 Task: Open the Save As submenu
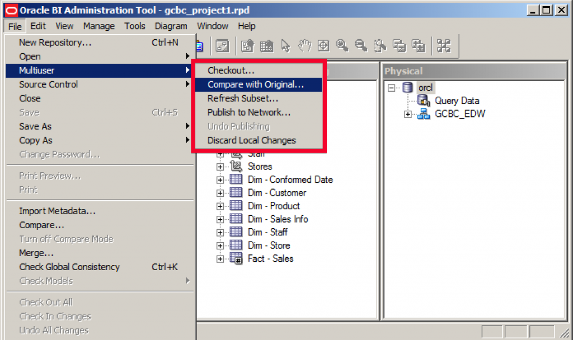[100, 126]
